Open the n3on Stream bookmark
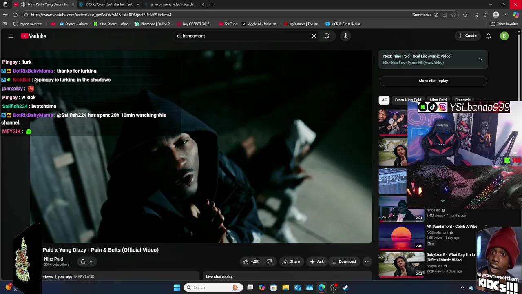522x294 pixels. click(112, 24)
